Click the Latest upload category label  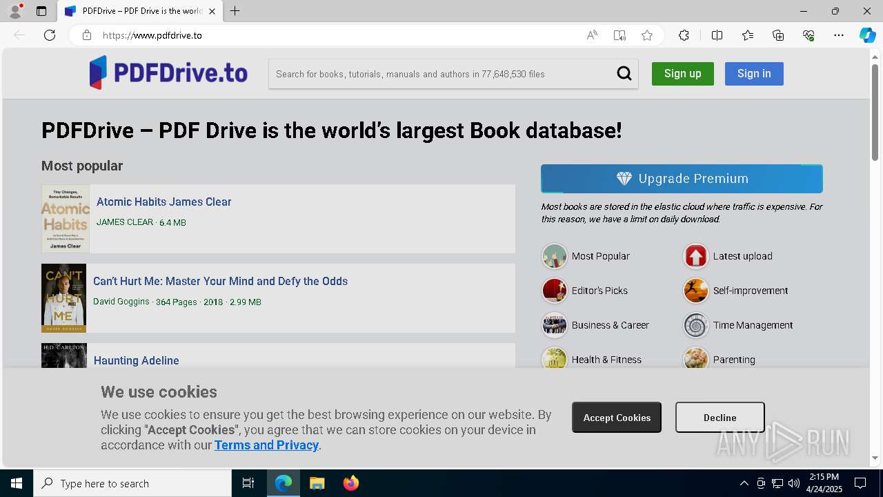pos(743,256)
